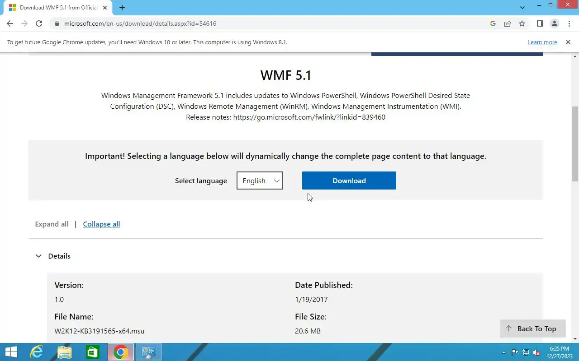This screenshot has width=579, height=361.
Task: Click the 20.6 MB file size
Action: pyautogui.click(x=308, y=331)
